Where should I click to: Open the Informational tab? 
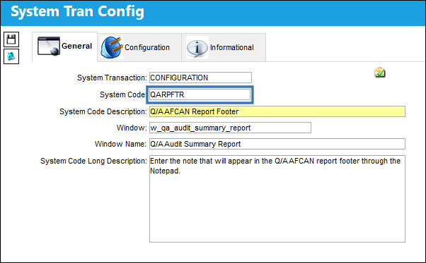coord(224,47)
